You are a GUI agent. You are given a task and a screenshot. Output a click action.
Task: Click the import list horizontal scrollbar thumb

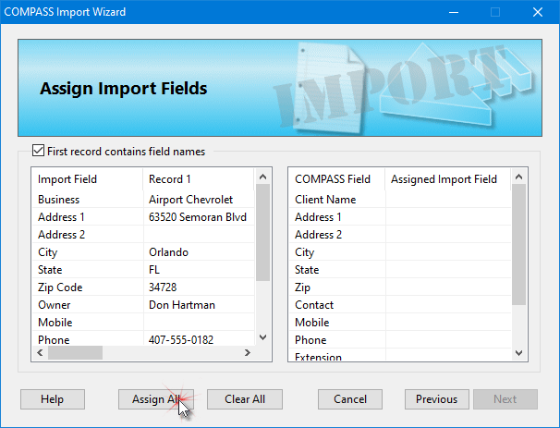tap(76, 352)
